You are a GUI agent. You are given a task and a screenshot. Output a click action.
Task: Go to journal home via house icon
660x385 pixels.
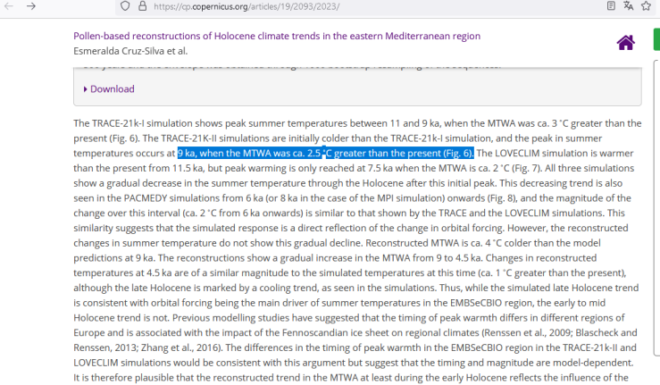pos(626,43)
